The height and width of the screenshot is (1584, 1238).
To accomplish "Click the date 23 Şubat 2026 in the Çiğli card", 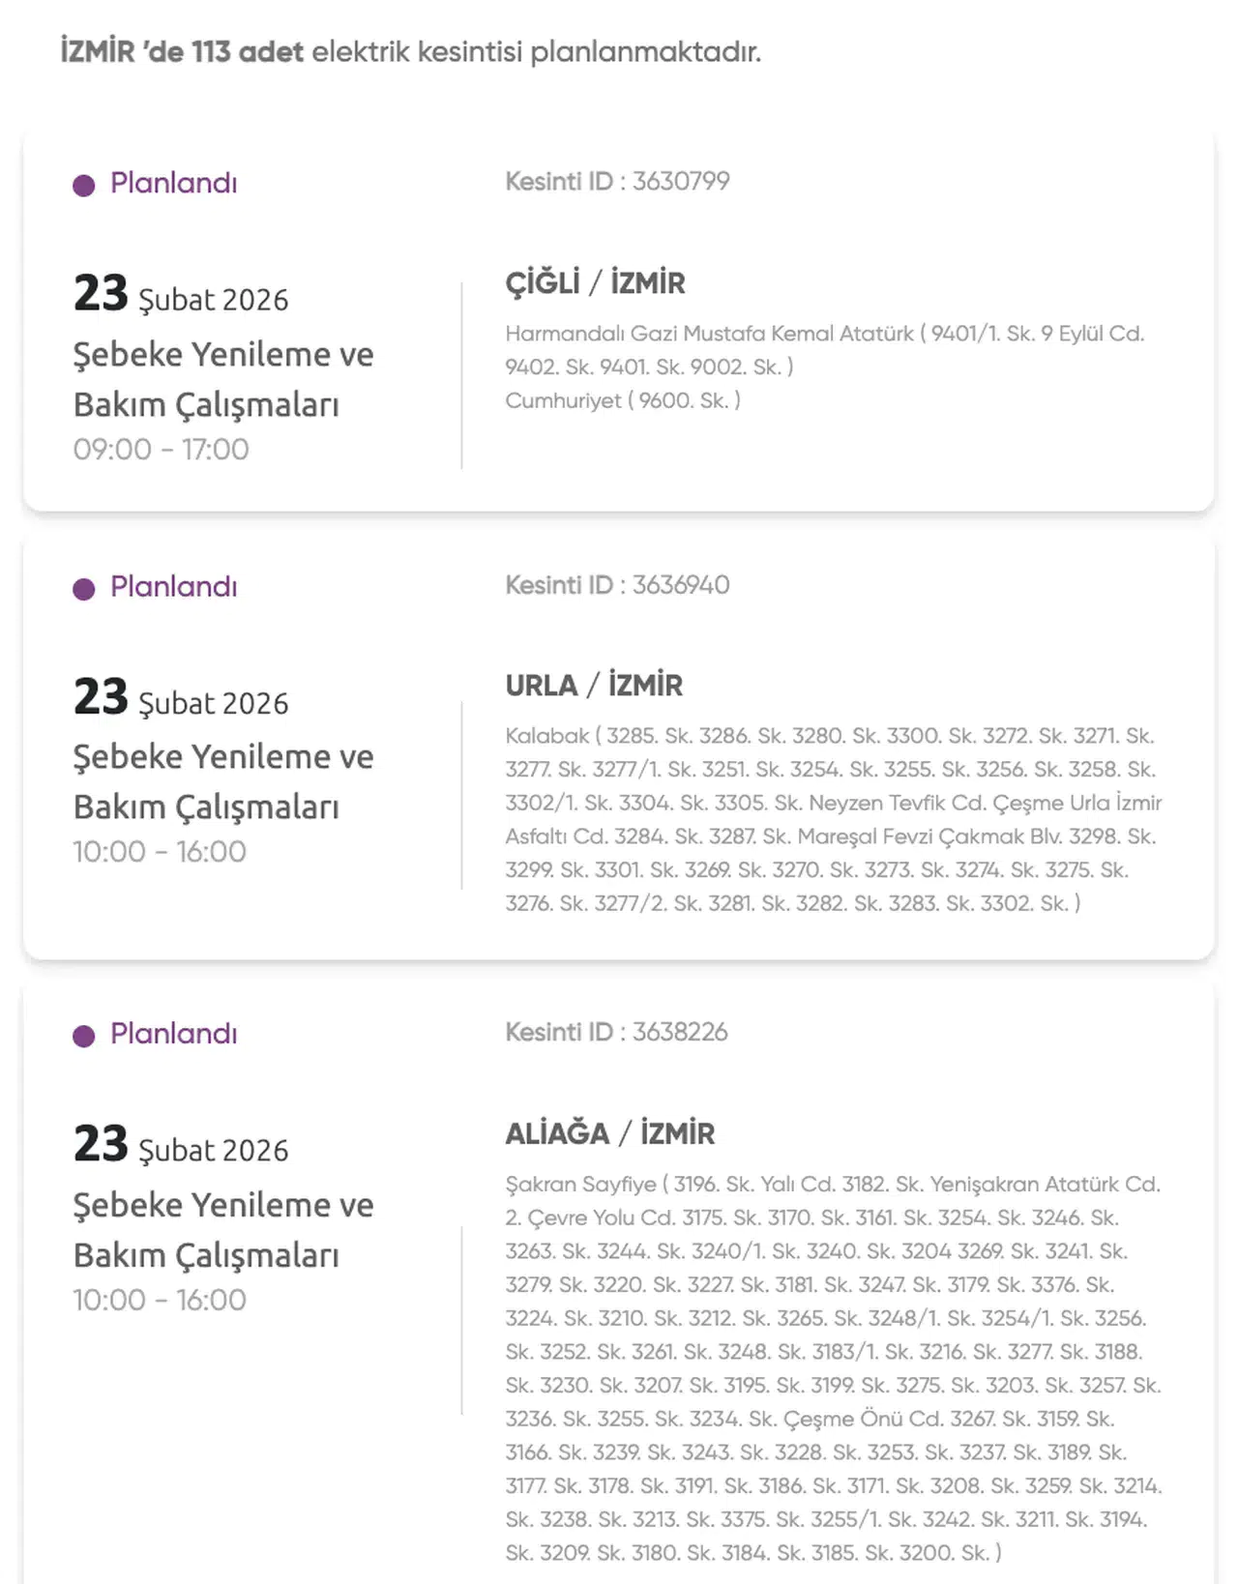I will (181, 294).
